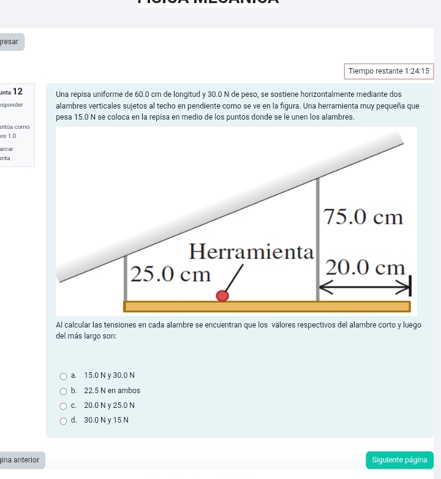Click the red tool dot on the shelf
The height and width of the screenshot is (479, 441).
click(x=222, y=296)
